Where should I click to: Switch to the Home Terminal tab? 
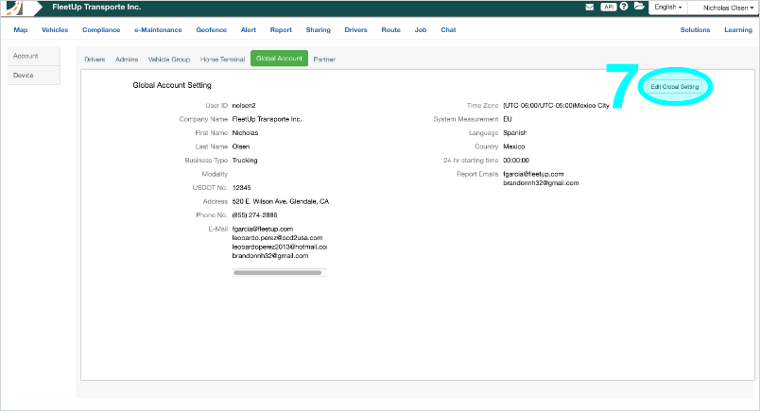pyautogui.click(x=222, y=60)
